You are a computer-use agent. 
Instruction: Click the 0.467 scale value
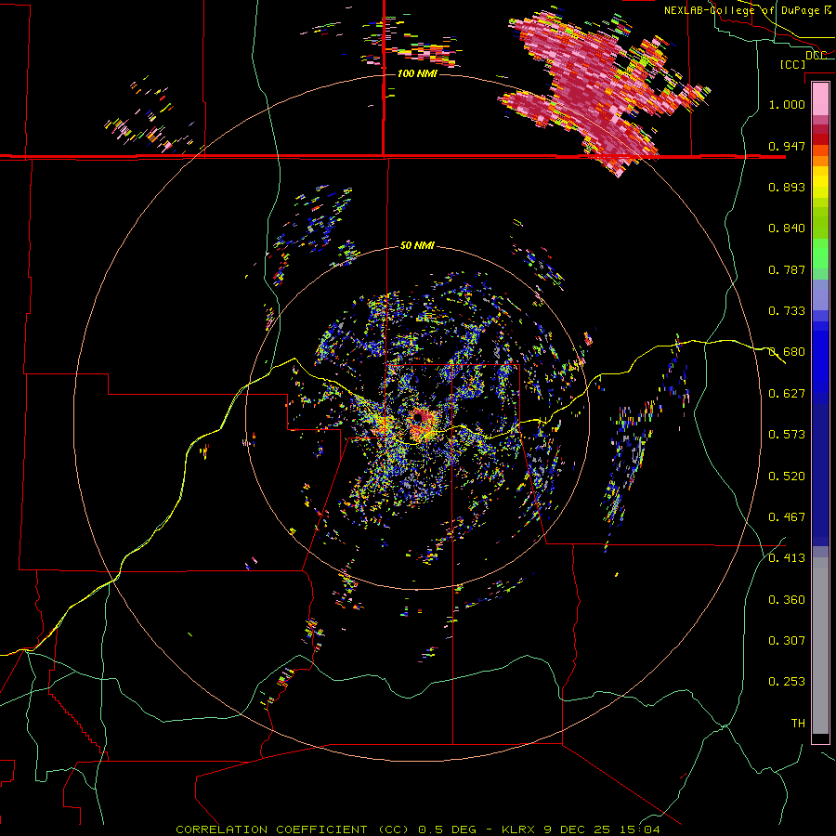click(787, 517)
